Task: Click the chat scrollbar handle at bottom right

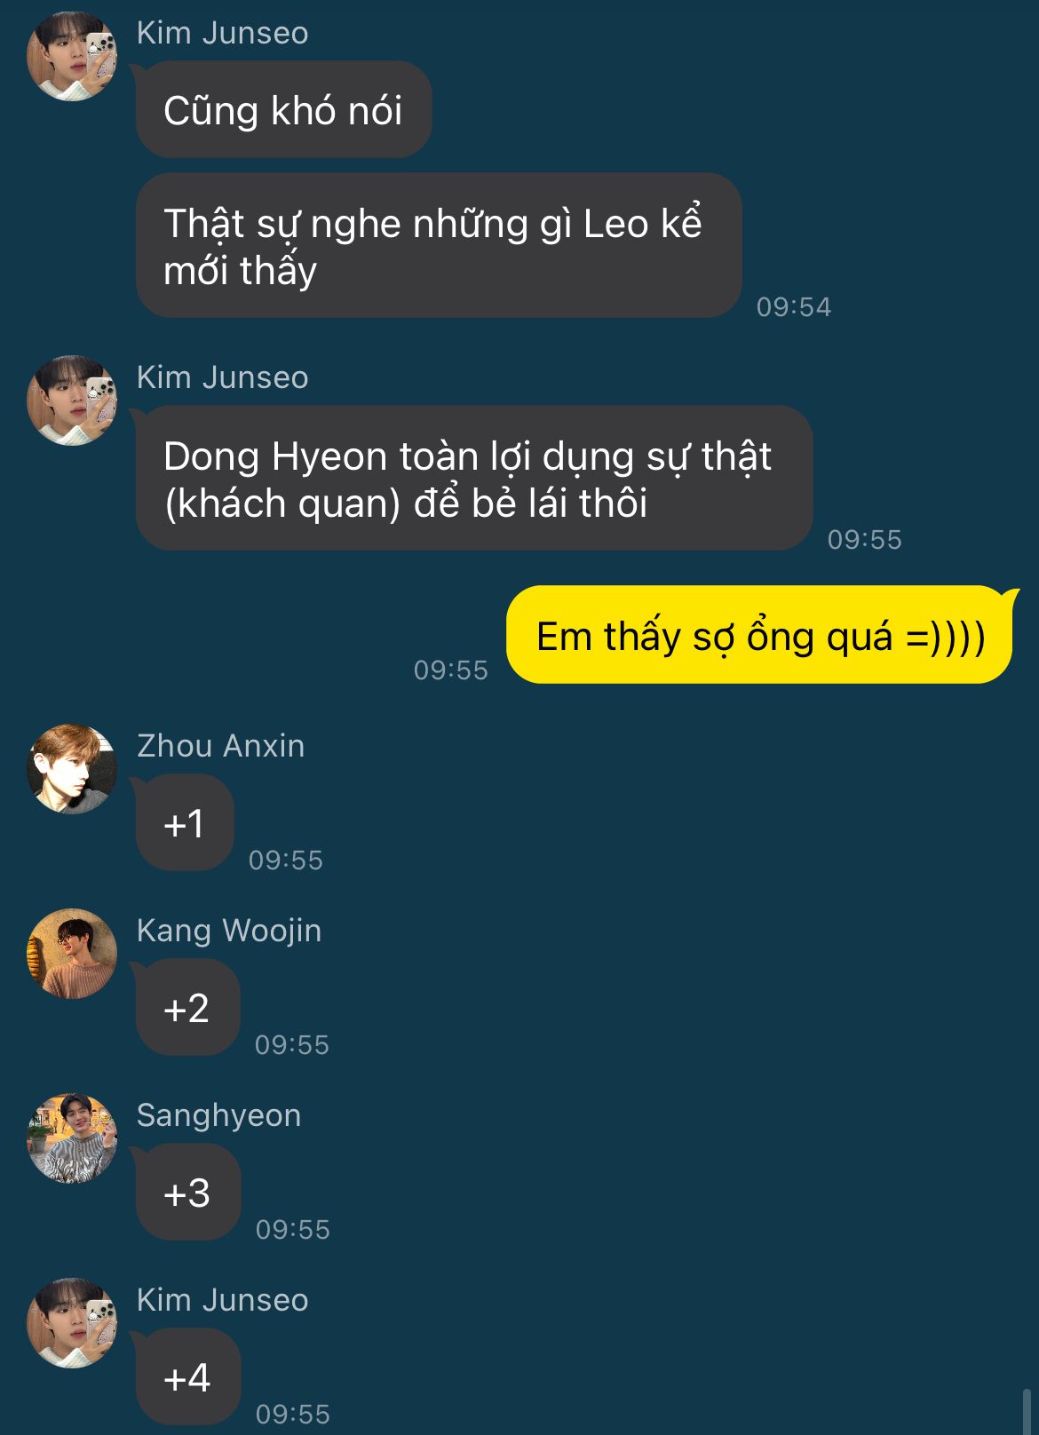Action: 1027,1410
